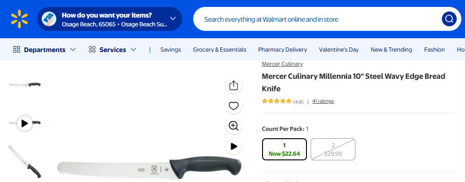Viewport: 465px width, 182px height.
Task: Open Departments grid icon menu
Action: (x=17, y=49)
